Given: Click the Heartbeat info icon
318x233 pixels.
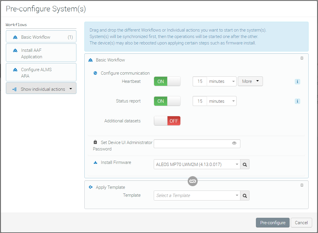Looking at the screenshot, I should tap(298, 82).
